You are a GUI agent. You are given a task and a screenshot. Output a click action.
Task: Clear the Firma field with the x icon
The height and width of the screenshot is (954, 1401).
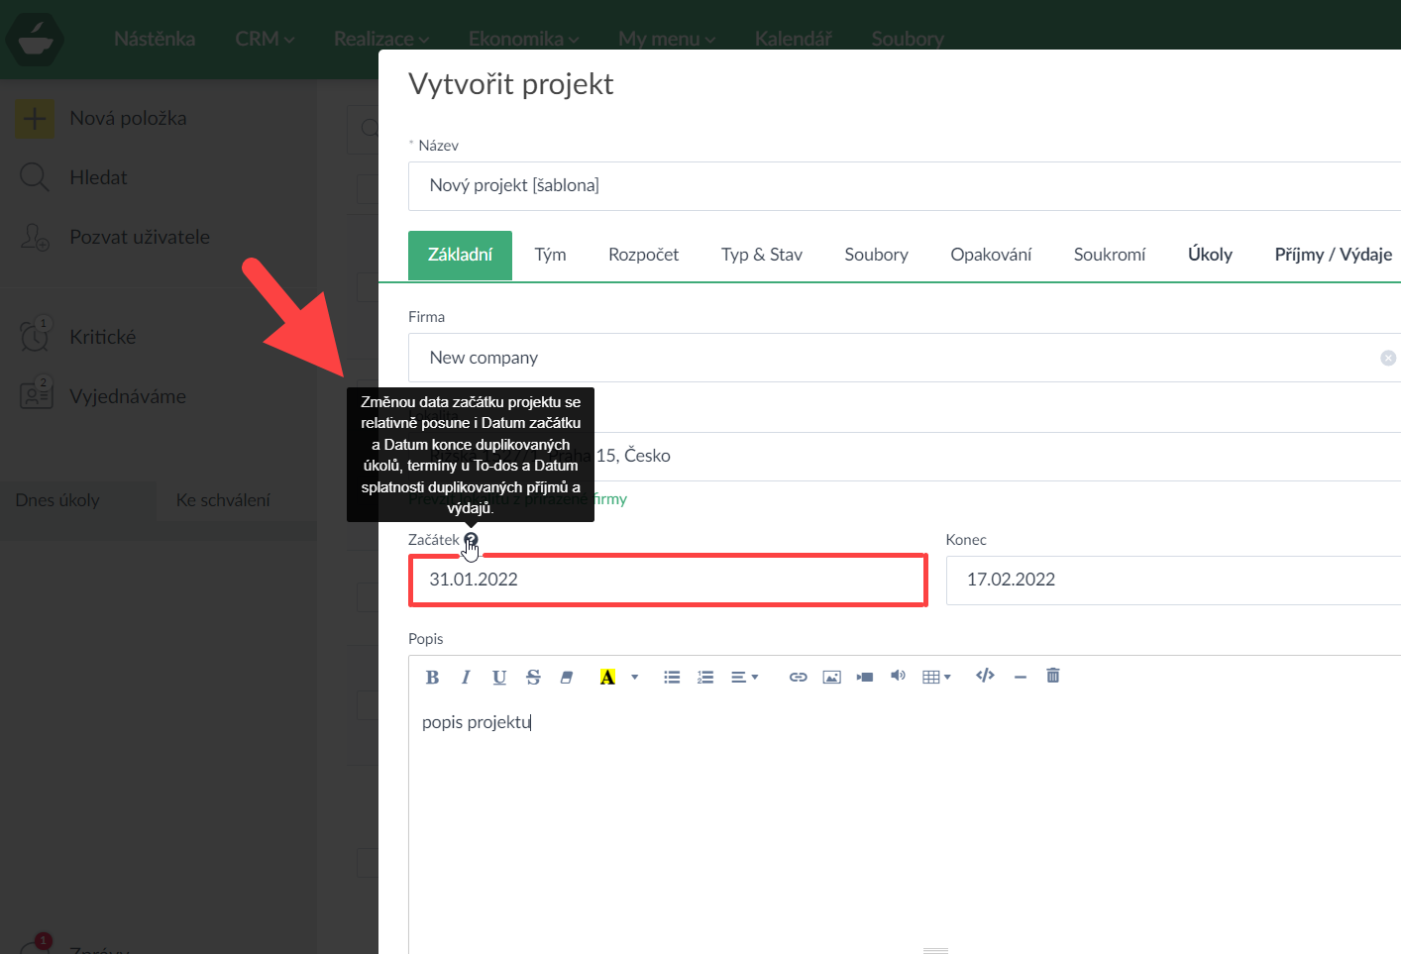coord(1387,358)
